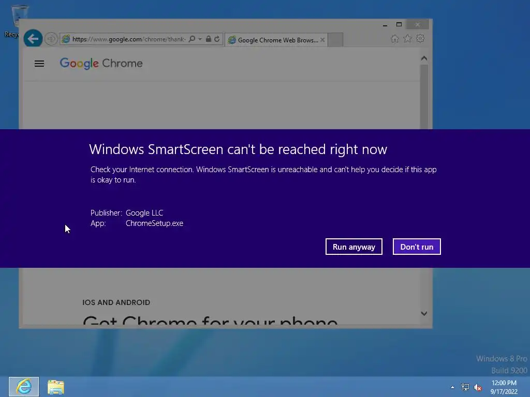Screen dimensions: 530x397
Task: Click the vertical scrollbar thumb in IE window
Action: tap(424, 96)
